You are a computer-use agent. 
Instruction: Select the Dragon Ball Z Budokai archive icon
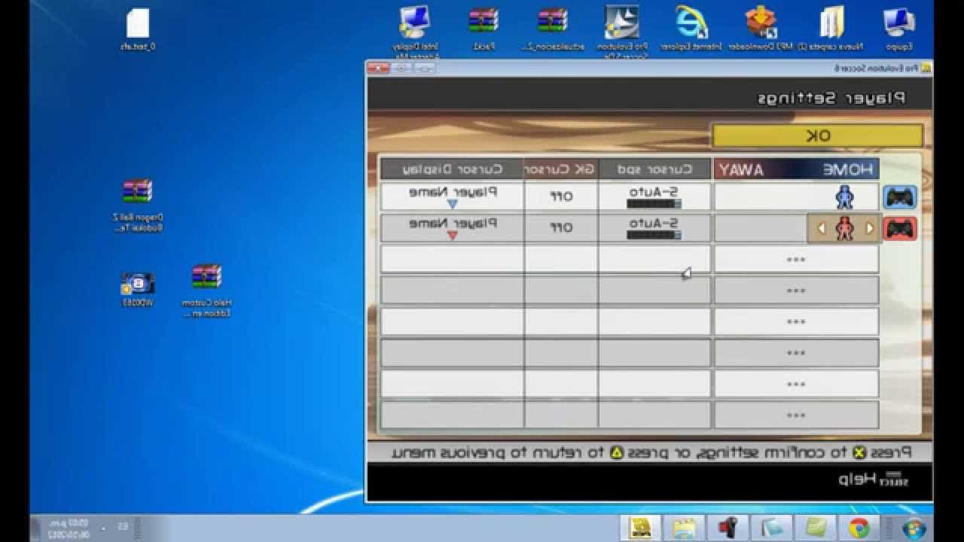137,205
